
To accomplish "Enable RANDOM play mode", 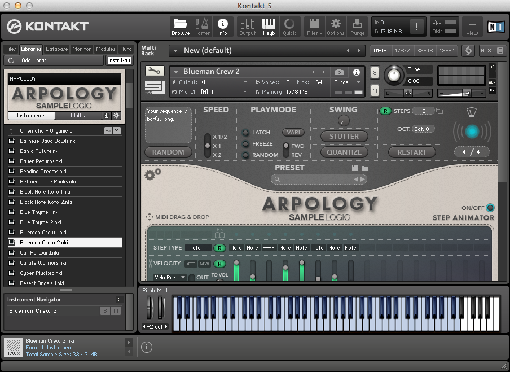I will (x=245, y=155).
